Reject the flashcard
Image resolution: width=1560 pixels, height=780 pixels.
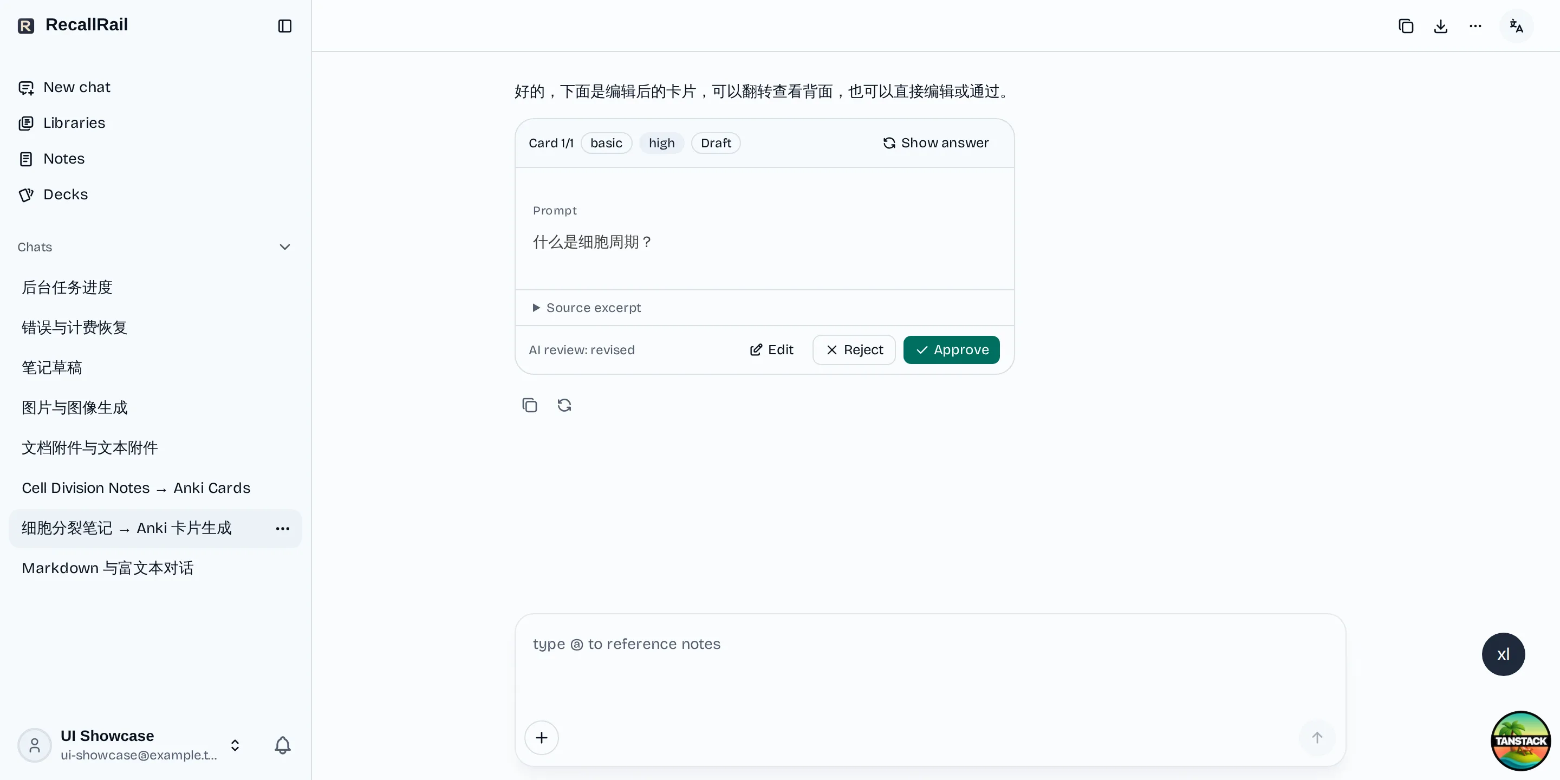pyautogui.click(x=854, y=350)
